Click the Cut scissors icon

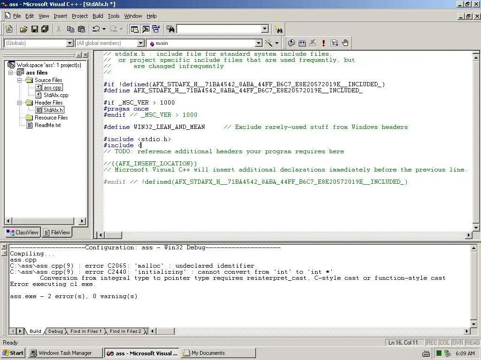59,29
